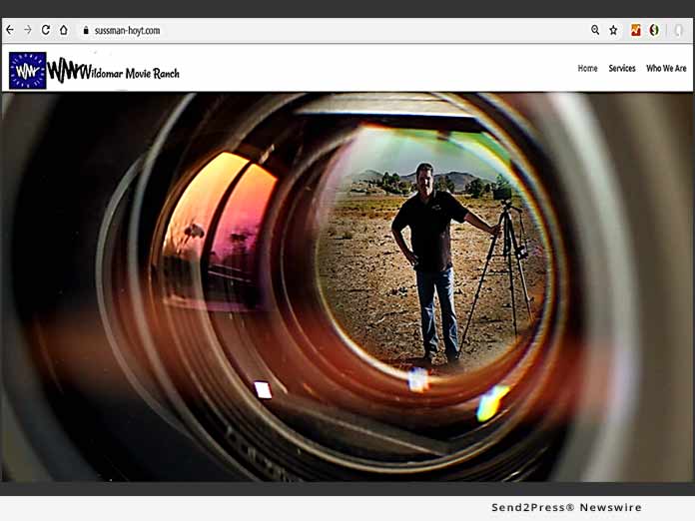This screenshot has height=521, width=695.
Task: Open the Home menu item
Action: coord(587,69)
